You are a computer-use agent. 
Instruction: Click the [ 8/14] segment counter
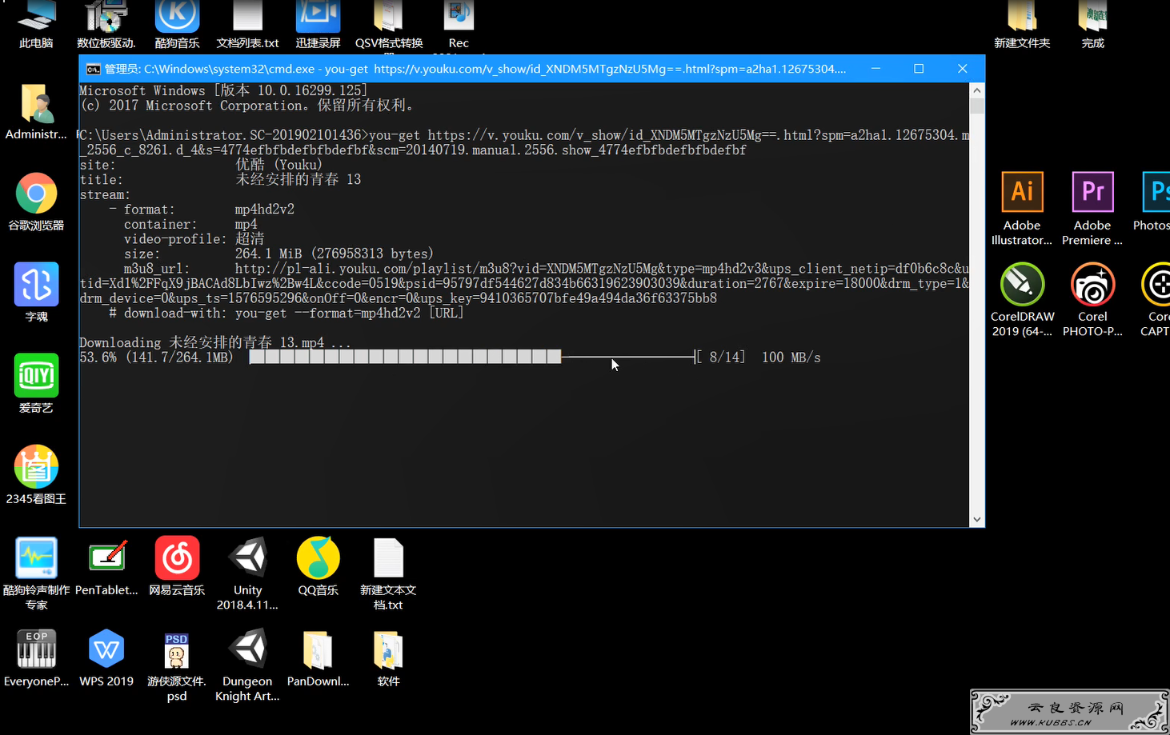pos(720,357)
